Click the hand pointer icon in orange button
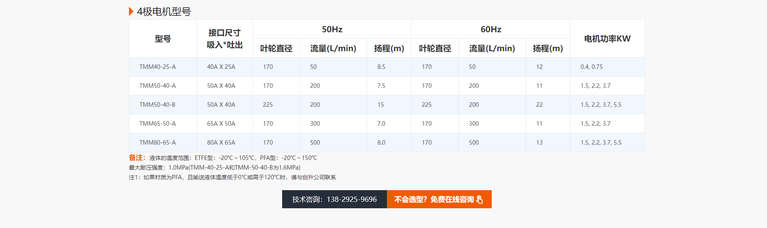This screenshot has width=767, height=228. click(x=479, y=199)
